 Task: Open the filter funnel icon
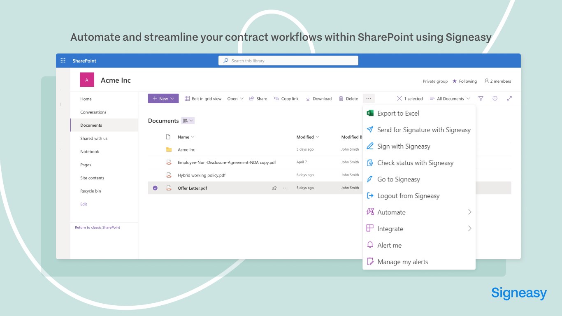[481, 98]
